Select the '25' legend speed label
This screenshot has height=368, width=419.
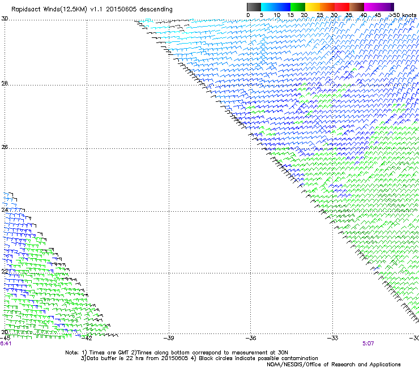point(320,15)
